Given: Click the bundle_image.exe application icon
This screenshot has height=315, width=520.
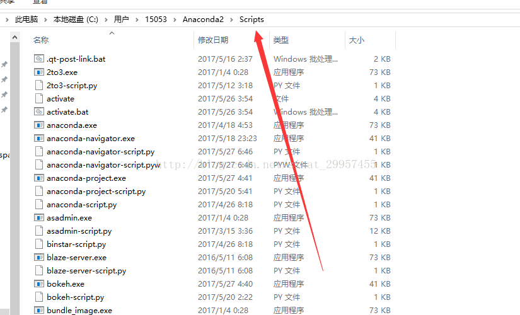Looking at the screenshot, I should (x=39, y=311).
